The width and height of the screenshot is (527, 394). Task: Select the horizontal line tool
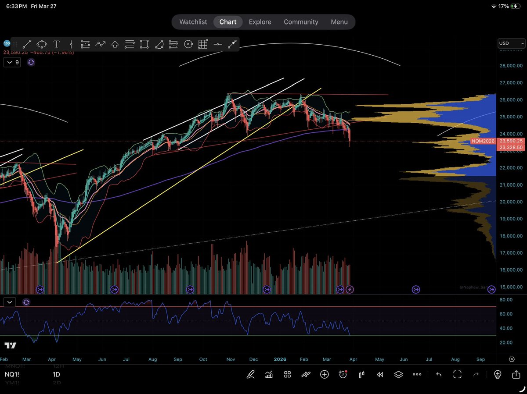(217, 44)
